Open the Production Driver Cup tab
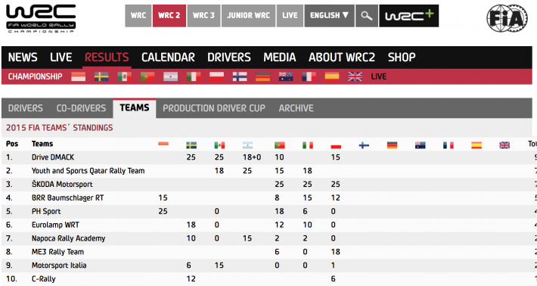 214,108
